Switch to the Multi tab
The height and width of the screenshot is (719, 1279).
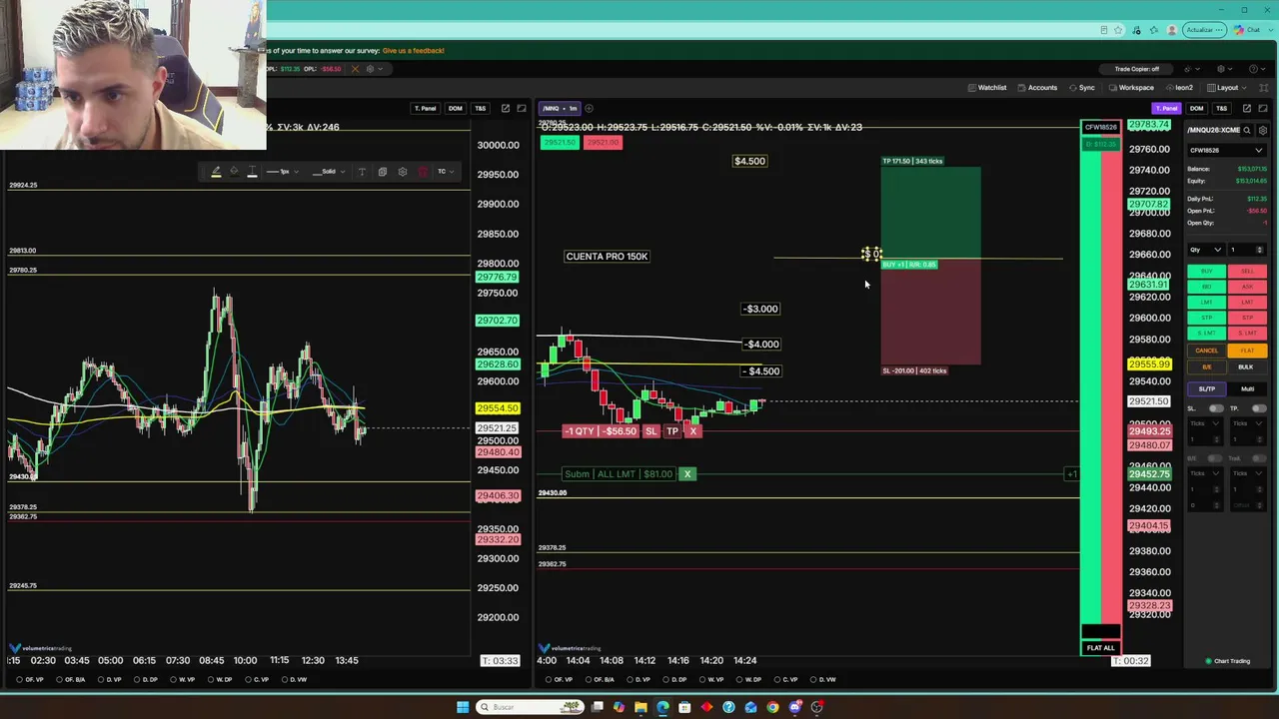(1247, 388)
